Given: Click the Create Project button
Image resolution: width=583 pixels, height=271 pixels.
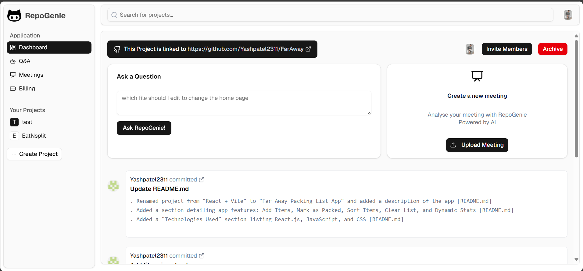Looking at the screenshot, I should (34, 154).
